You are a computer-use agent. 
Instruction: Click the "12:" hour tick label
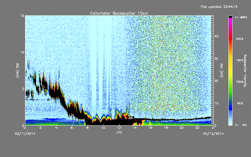(x=119, y=128)
